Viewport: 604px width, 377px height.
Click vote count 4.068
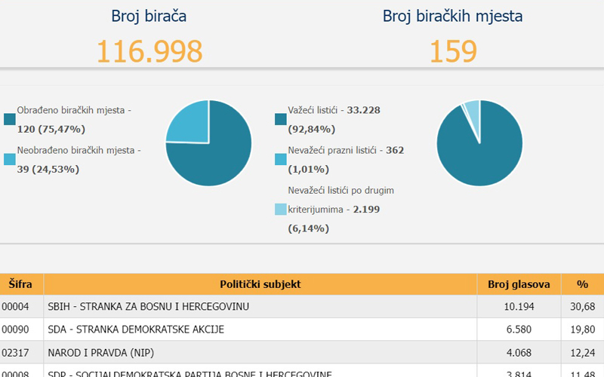point(519,352)
